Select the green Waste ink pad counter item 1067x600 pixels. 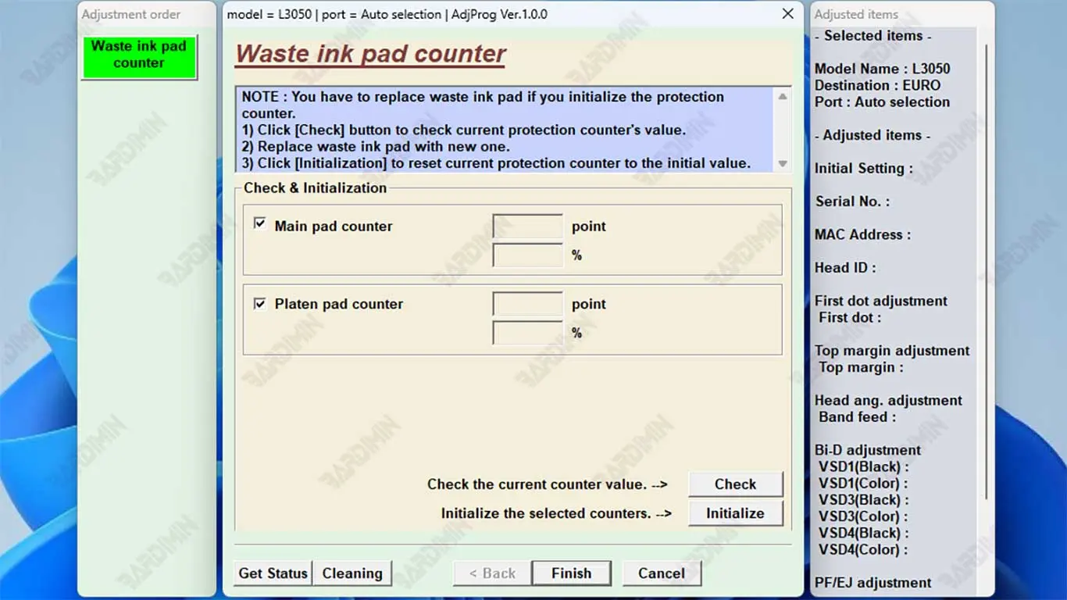pyautogui.click(x=139, y=55)
